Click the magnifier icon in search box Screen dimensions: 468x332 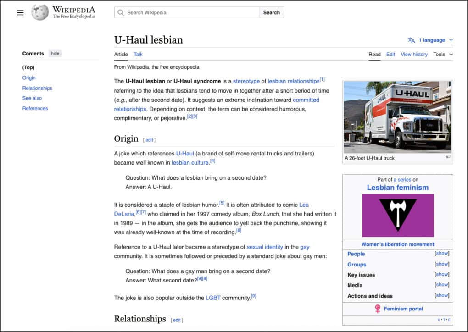[x=121, y=12]
